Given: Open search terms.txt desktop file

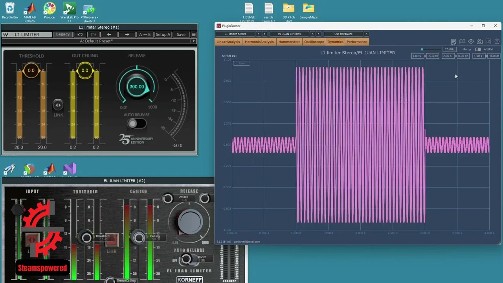Looking at the screenshot, I should pyautogui.click(x=268, y=12).
